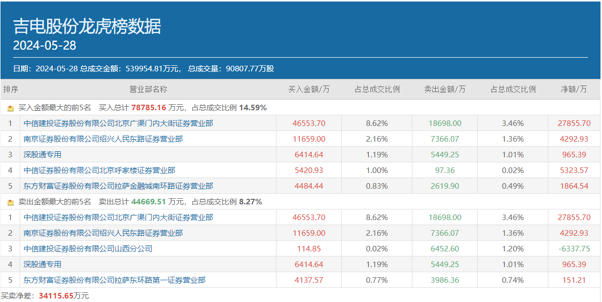
Task: Open 中信证券北京呼家楼证券营业部 link
Action: point(99,170)
